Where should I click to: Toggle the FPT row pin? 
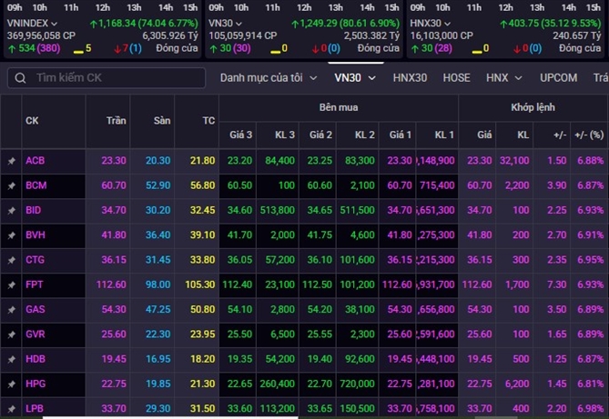[x=11, y=284]
